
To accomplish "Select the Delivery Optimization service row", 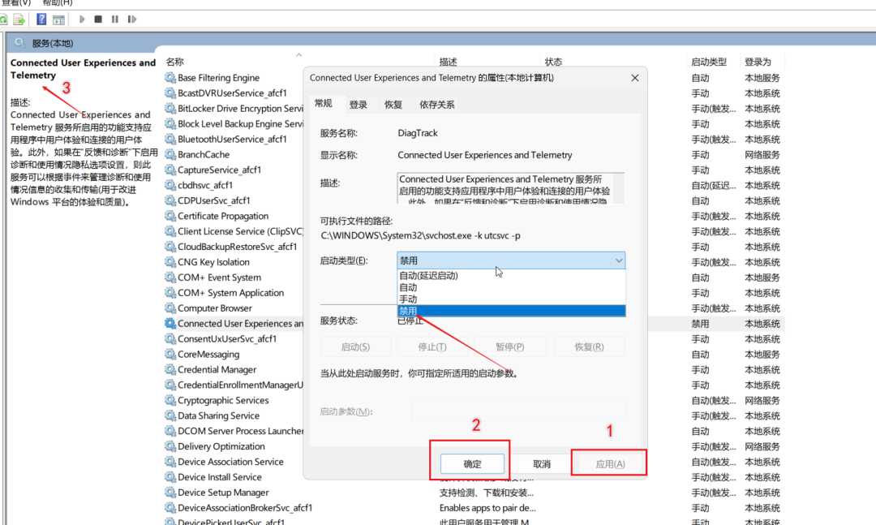I will [x=221, y=446].
